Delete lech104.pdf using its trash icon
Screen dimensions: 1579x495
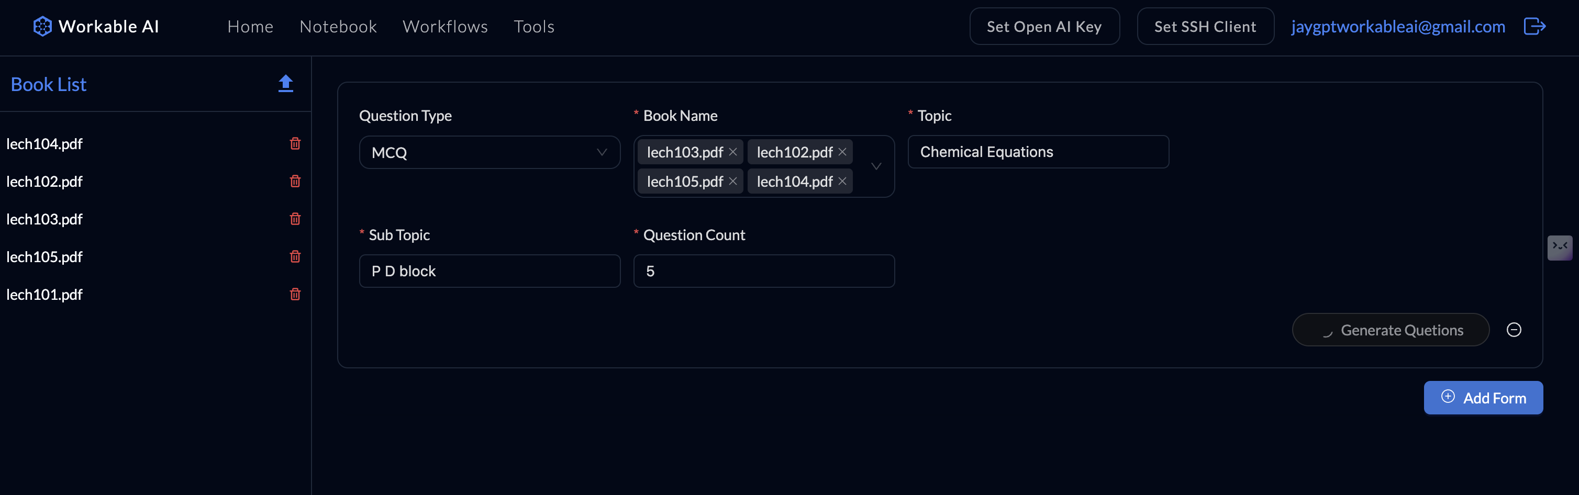295,143
